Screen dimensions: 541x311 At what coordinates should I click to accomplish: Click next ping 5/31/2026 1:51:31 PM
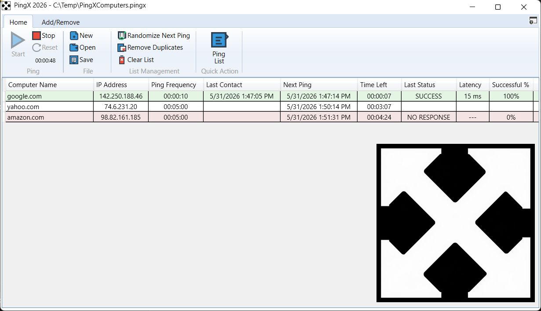[319, 117]
